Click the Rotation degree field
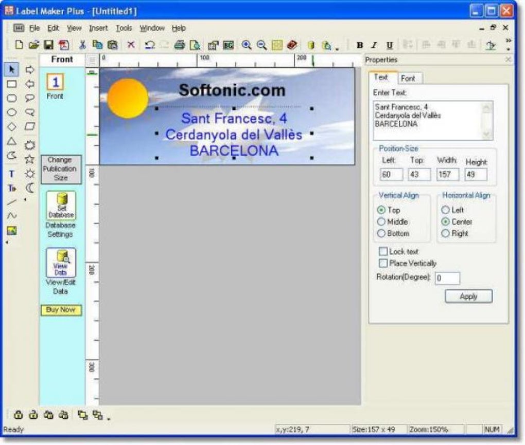 coord(447,278)
